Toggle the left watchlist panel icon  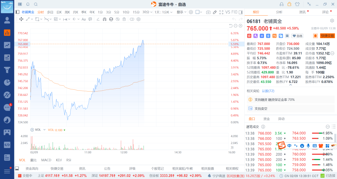point(17,12)
